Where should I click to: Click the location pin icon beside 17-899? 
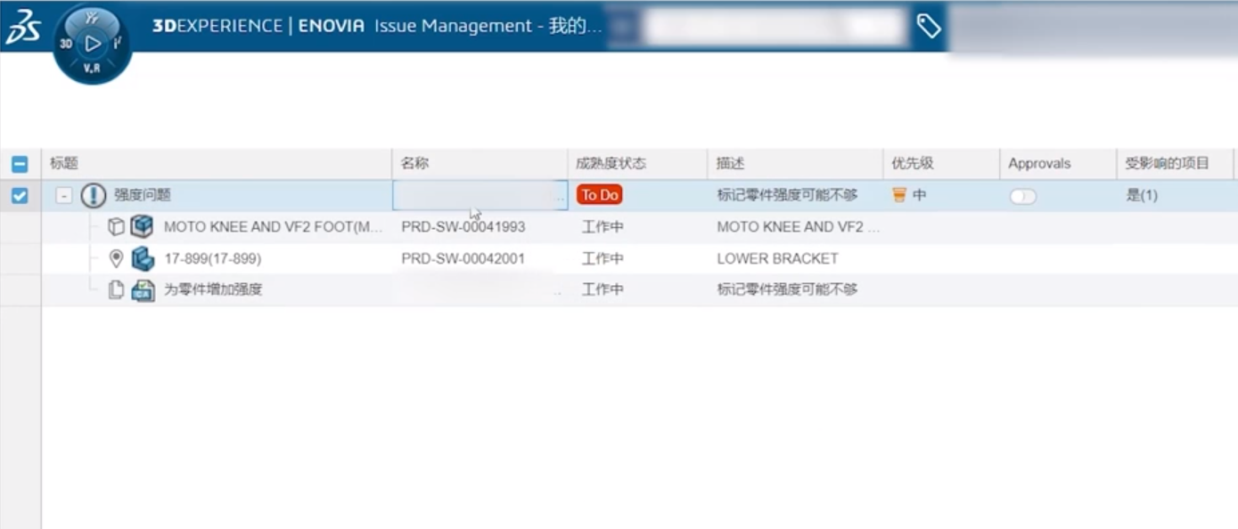point(116,259)
